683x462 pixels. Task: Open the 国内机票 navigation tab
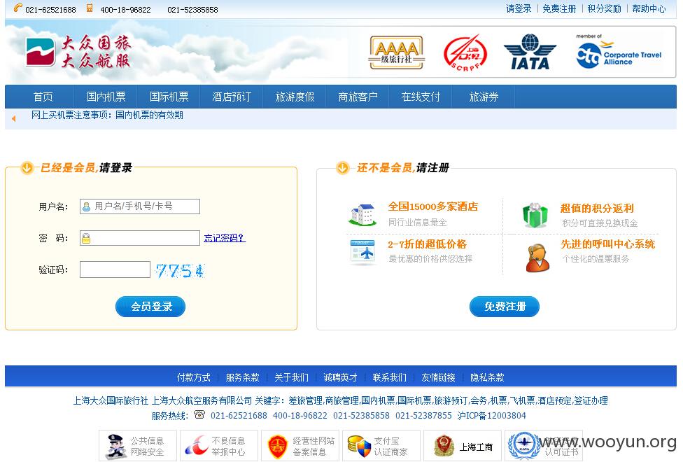106,97
